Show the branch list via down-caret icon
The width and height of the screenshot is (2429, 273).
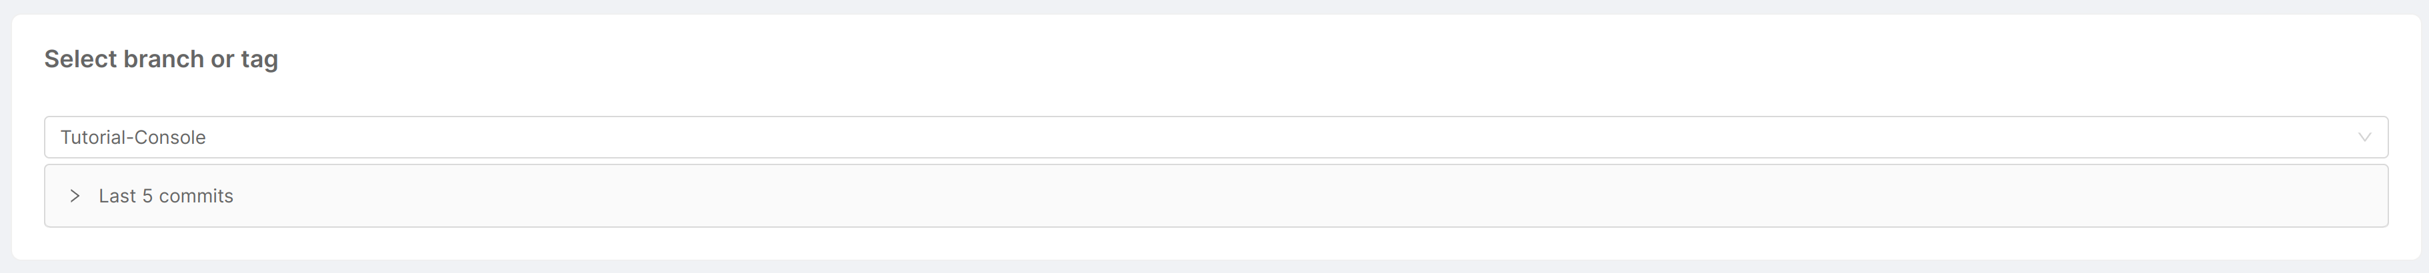[2364, 137]
